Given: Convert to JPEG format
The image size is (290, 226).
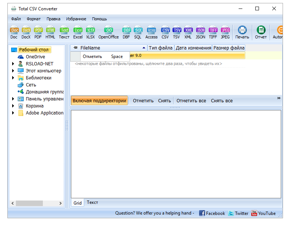Looking at the screenshot, I should tap(225, 32).
